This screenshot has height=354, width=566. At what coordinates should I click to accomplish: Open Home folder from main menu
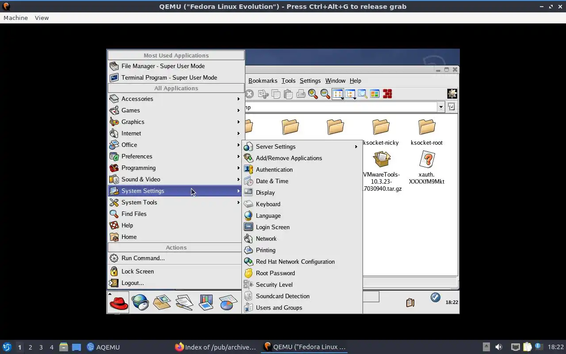(175, 237)
